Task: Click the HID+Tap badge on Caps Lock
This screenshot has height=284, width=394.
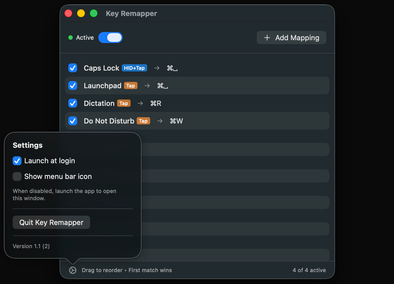Action: click(x=134, y=68)
